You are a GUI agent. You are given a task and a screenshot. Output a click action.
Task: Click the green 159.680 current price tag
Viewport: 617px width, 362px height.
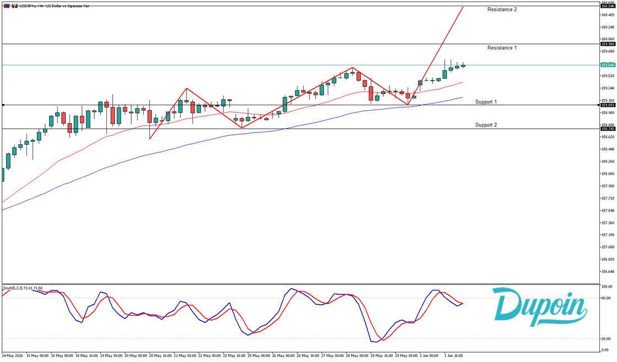(608, 65)
